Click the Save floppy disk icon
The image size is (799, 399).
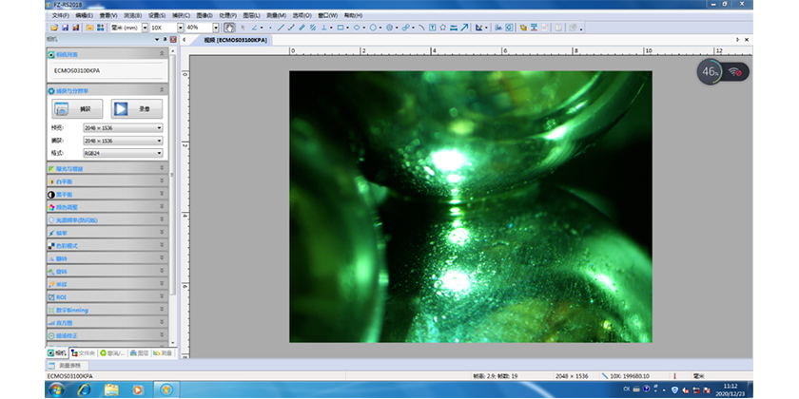click(x=66, y=28)
